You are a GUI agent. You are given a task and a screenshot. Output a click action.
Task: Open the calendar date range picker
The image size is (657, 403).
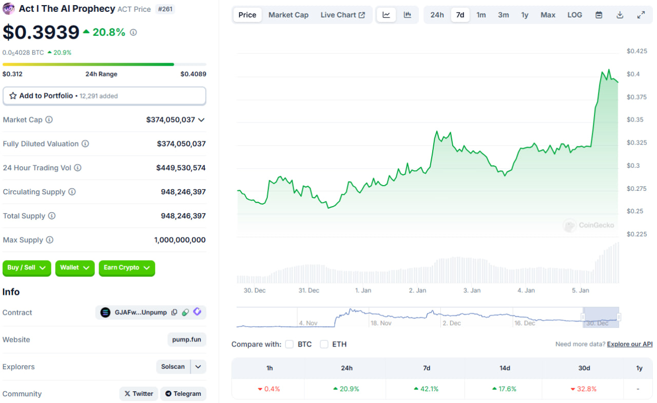(598, 15)
